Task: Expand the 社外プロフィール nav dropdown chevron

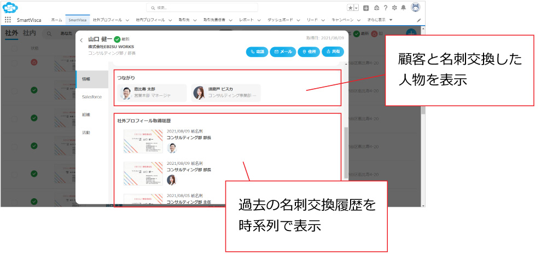Action: 127,20
